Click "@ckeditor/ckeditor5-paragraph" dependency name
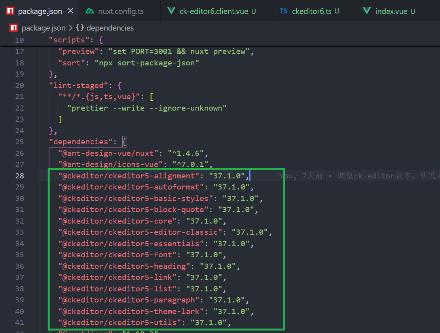 pyautogui.click(x=129, y=300)
